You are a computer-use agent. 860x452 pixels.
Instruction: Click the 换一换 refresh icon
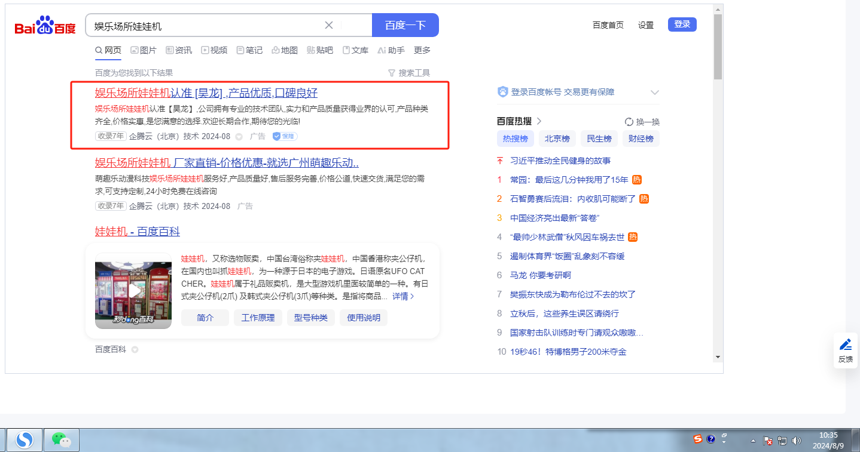click(x=629, y=122)
